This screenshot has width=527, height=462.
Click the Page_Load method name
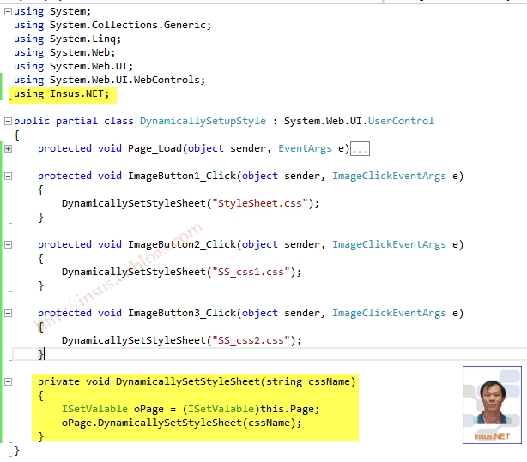tap(154, 149)
